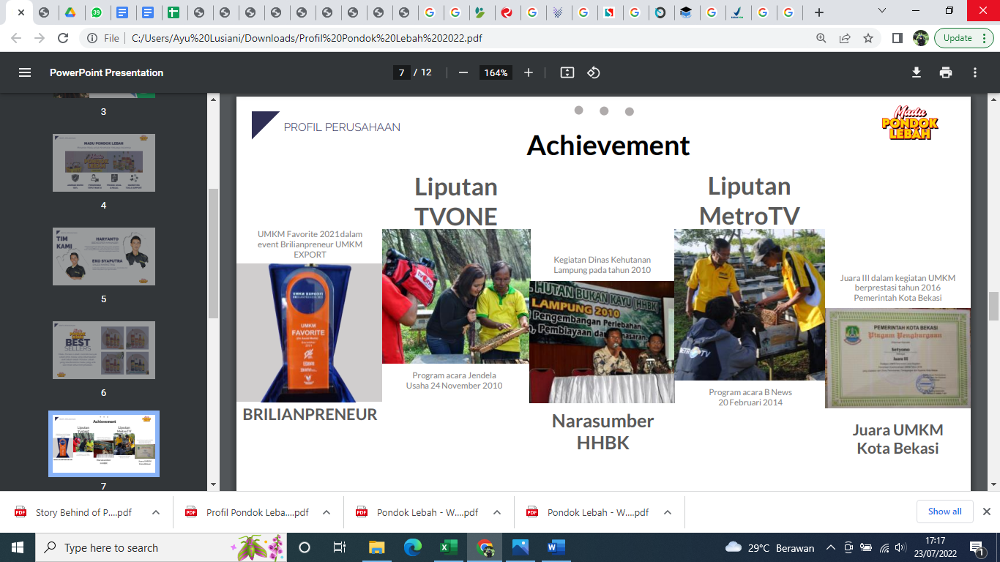Open Excel from the taskbar
Image resolution: width=1000 pixels, height=562 pixels.
[449, 547]
